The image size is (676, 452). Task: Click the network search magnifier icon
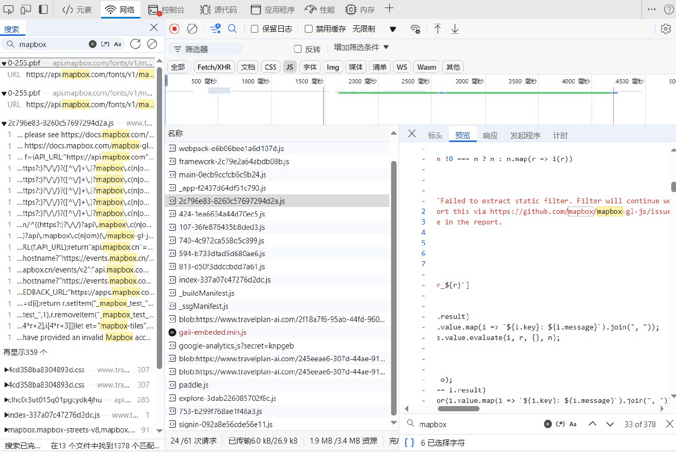[232, 29]
